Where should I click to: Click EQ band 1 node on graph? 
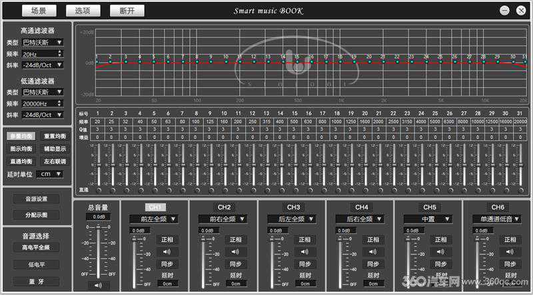(x=97, y=62)
